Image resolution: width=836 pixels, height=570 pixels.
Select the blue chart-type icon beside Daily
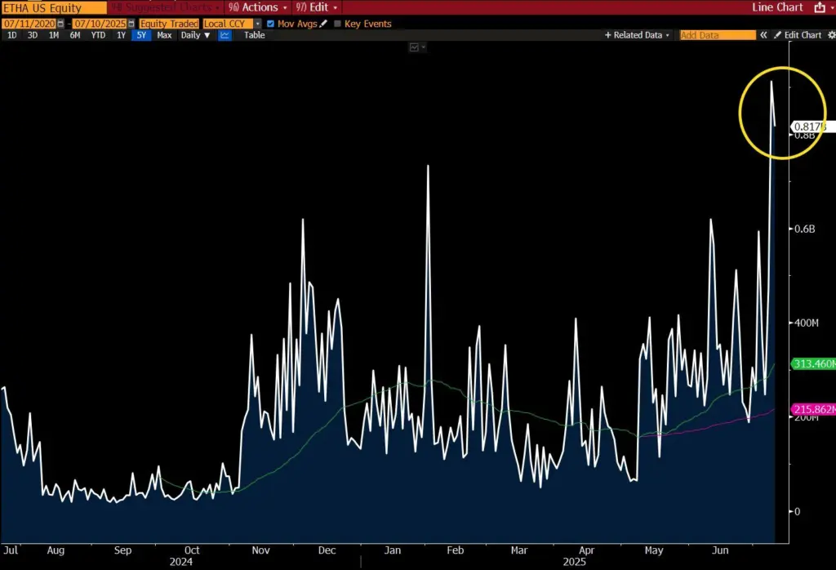[x=225, y=35]
